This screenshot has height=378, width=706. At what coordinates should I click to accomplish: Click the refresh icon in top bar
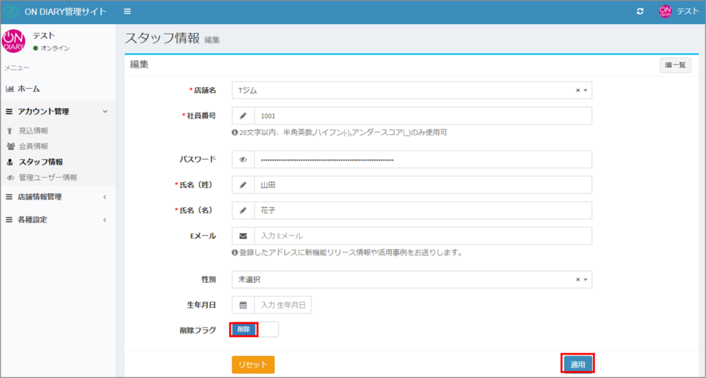pyautogui.click(x=640, y=12)
